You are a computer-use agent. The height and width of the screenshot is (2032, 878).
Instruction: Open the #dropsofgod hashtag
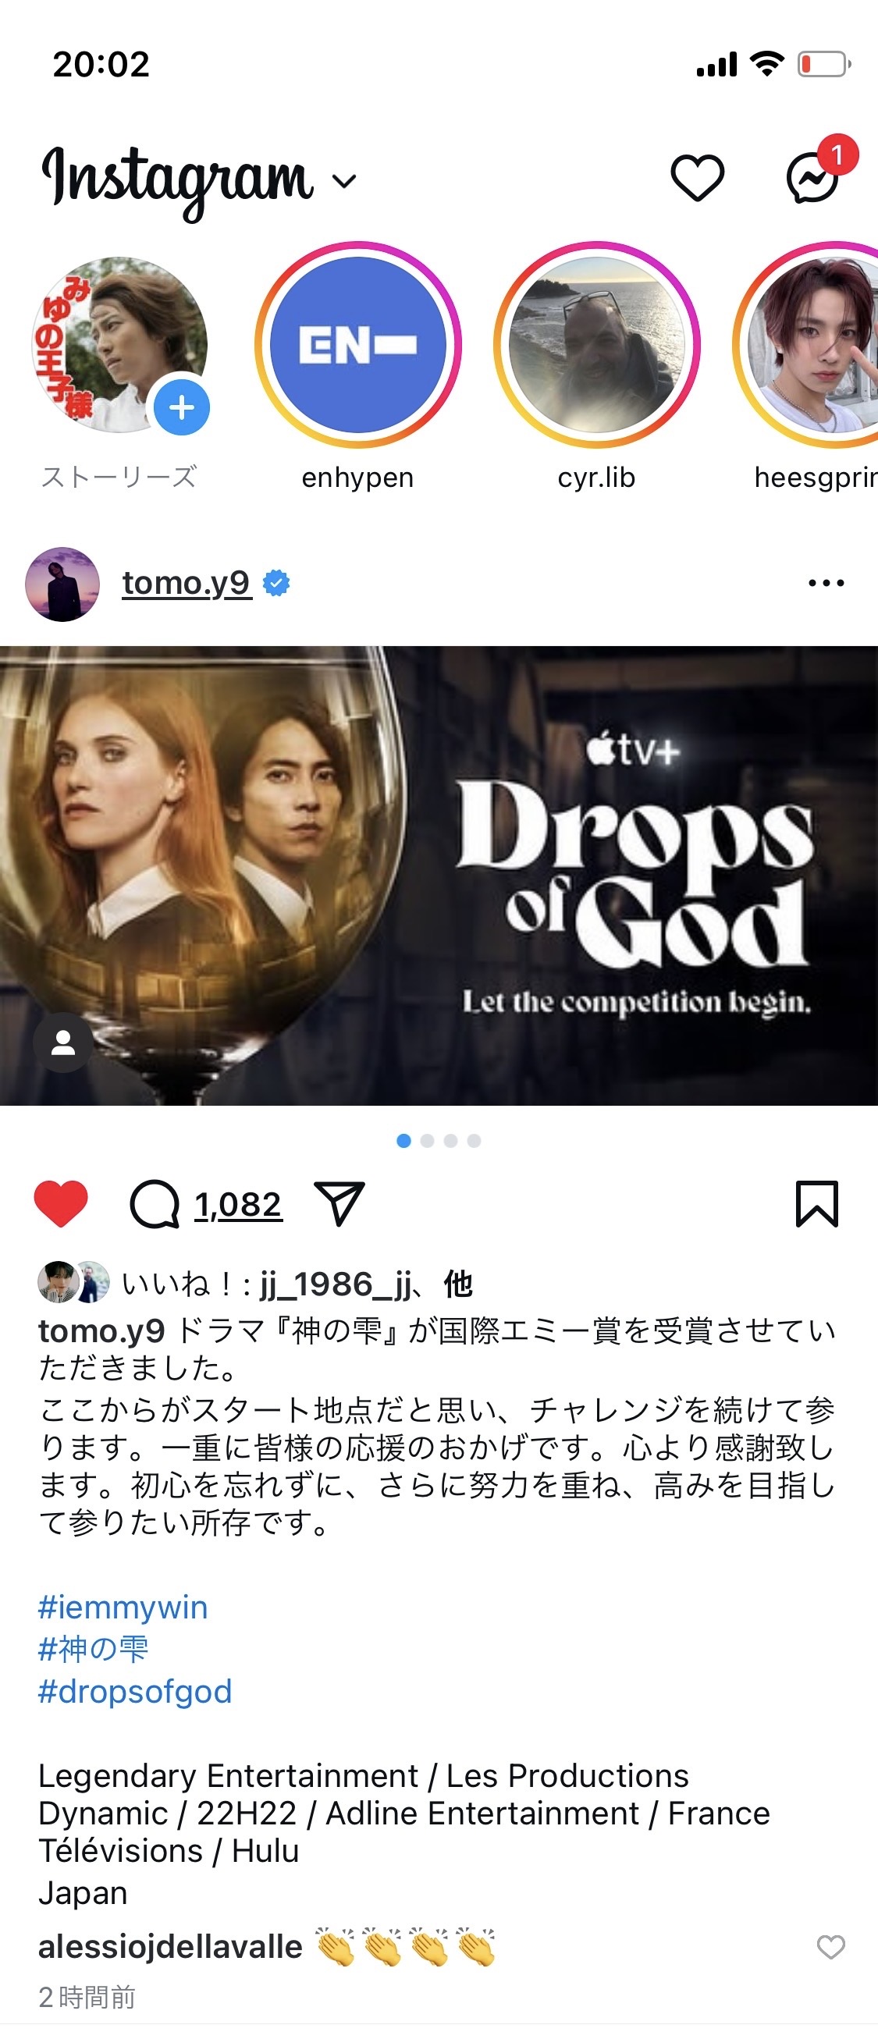click(135, 1690)
